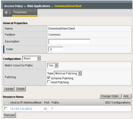Screen dimensions: 133x119
Task: Click the Delete button
Action: pos(21,89)
